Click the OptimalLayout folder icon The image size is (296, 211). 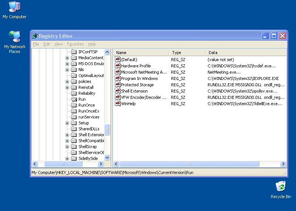[x=74, y=76]
